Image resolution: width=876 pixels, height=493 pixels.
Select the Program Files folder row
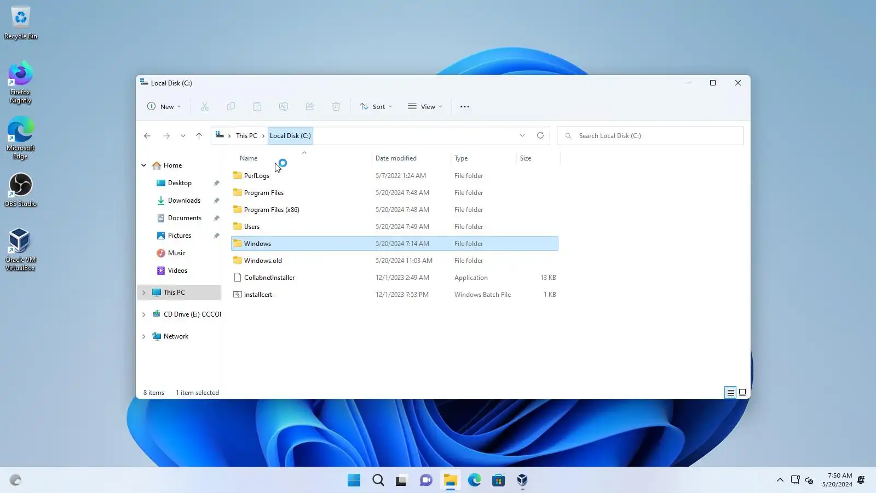pyautogui.click(x=395, y=193)
